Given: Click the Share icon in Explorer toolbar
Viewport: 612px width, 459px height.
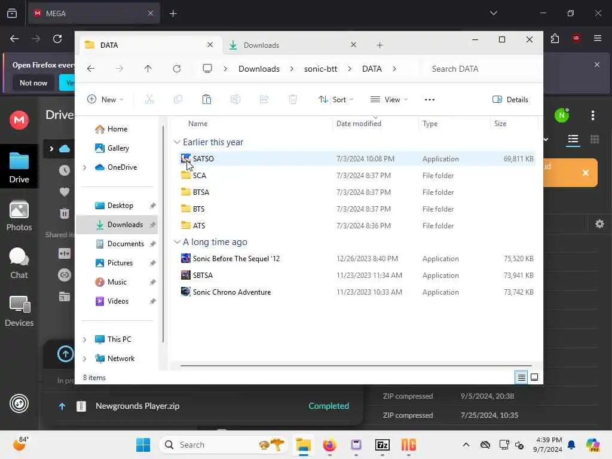Looking at the screenshot, I should tap(264, 100).
